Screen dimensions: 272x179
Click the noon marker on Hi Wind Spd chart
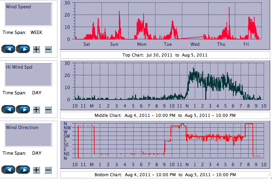coord(187,106)
